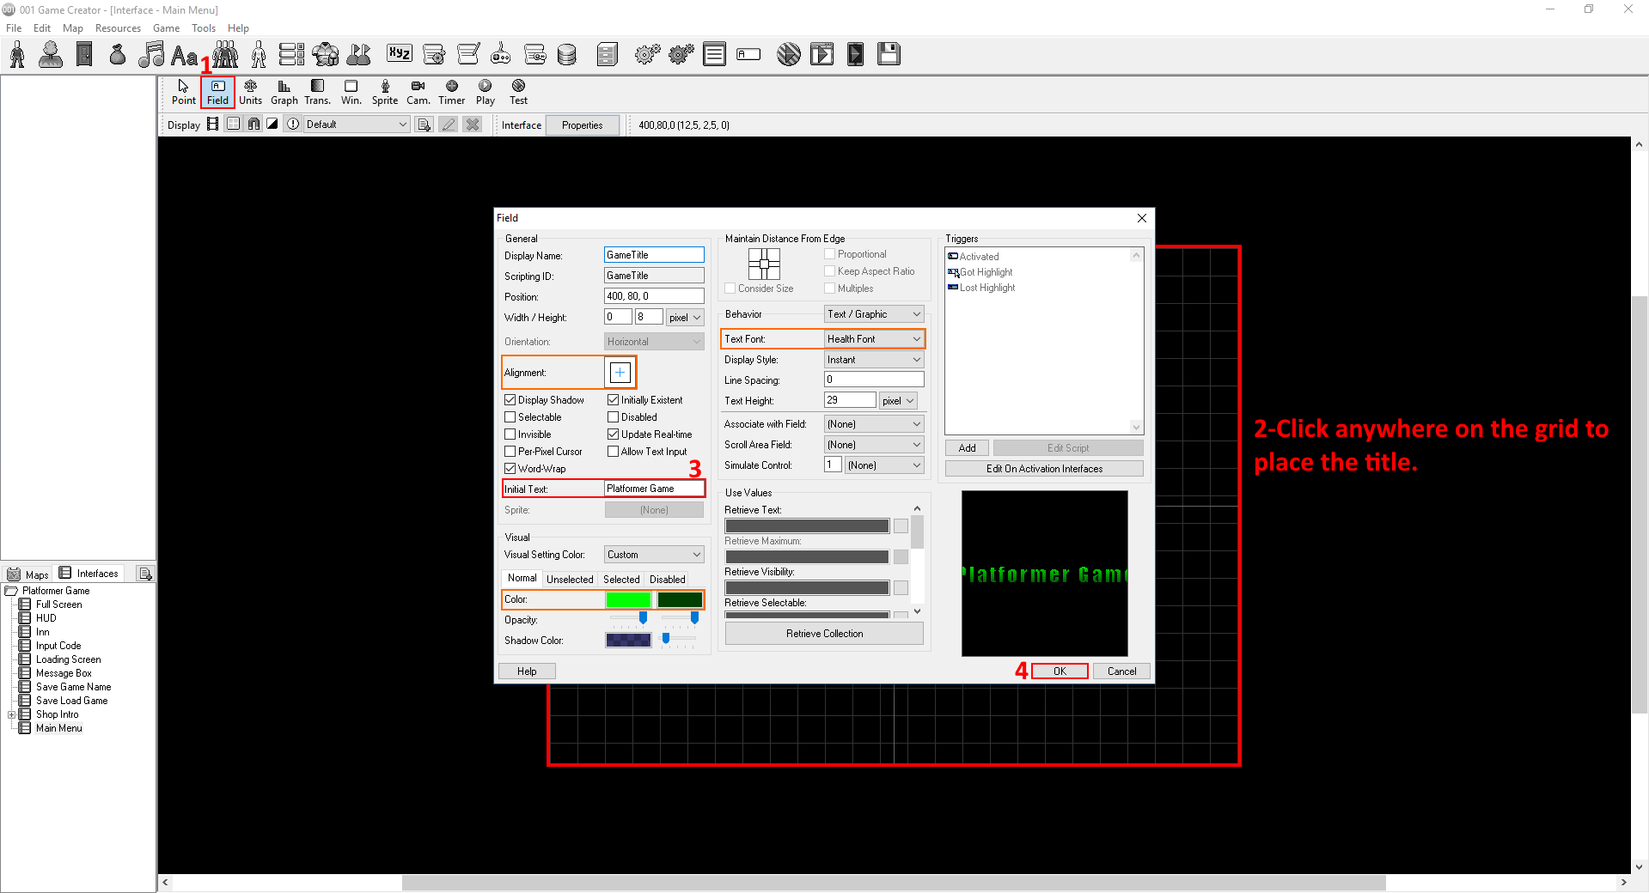The image size is (1649, 893).
Task: Select the Play tool
Action: (485, 92)
